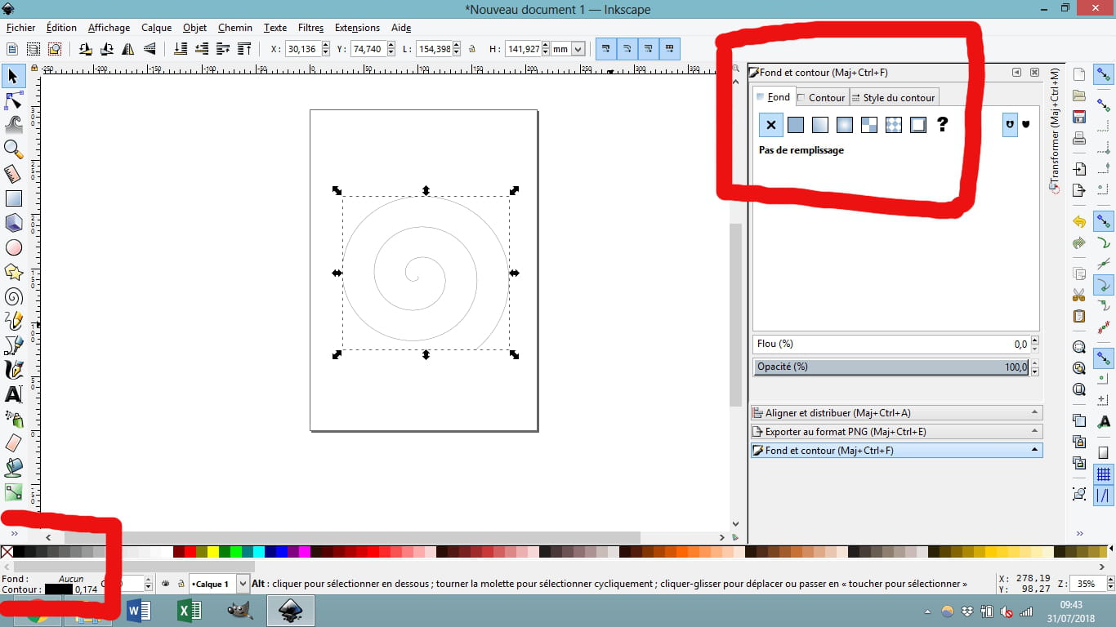Image resolution: width=1116 pixels, height=627 pixels.
Task: Choose the linear gradient fill option
Action: (820, 125)
